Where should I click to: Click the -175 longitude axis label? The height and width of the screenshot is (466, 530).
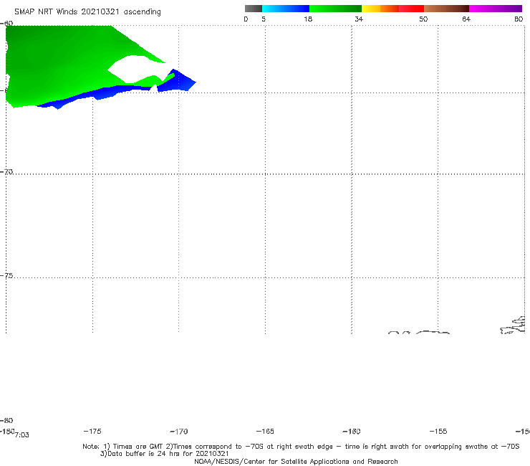pyautogui.click(x=92, y=432)
